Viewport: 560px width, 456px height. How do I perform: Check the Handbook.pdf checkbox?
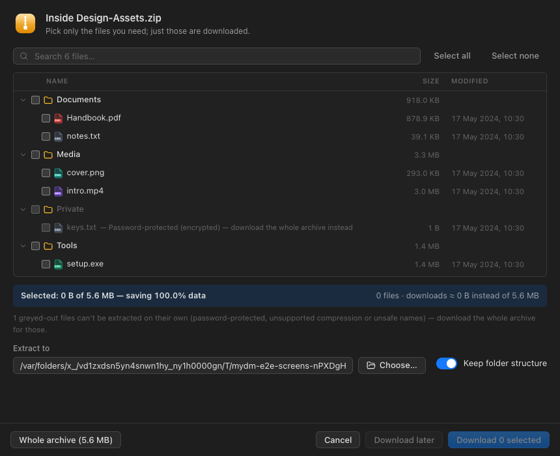(46, 119)
